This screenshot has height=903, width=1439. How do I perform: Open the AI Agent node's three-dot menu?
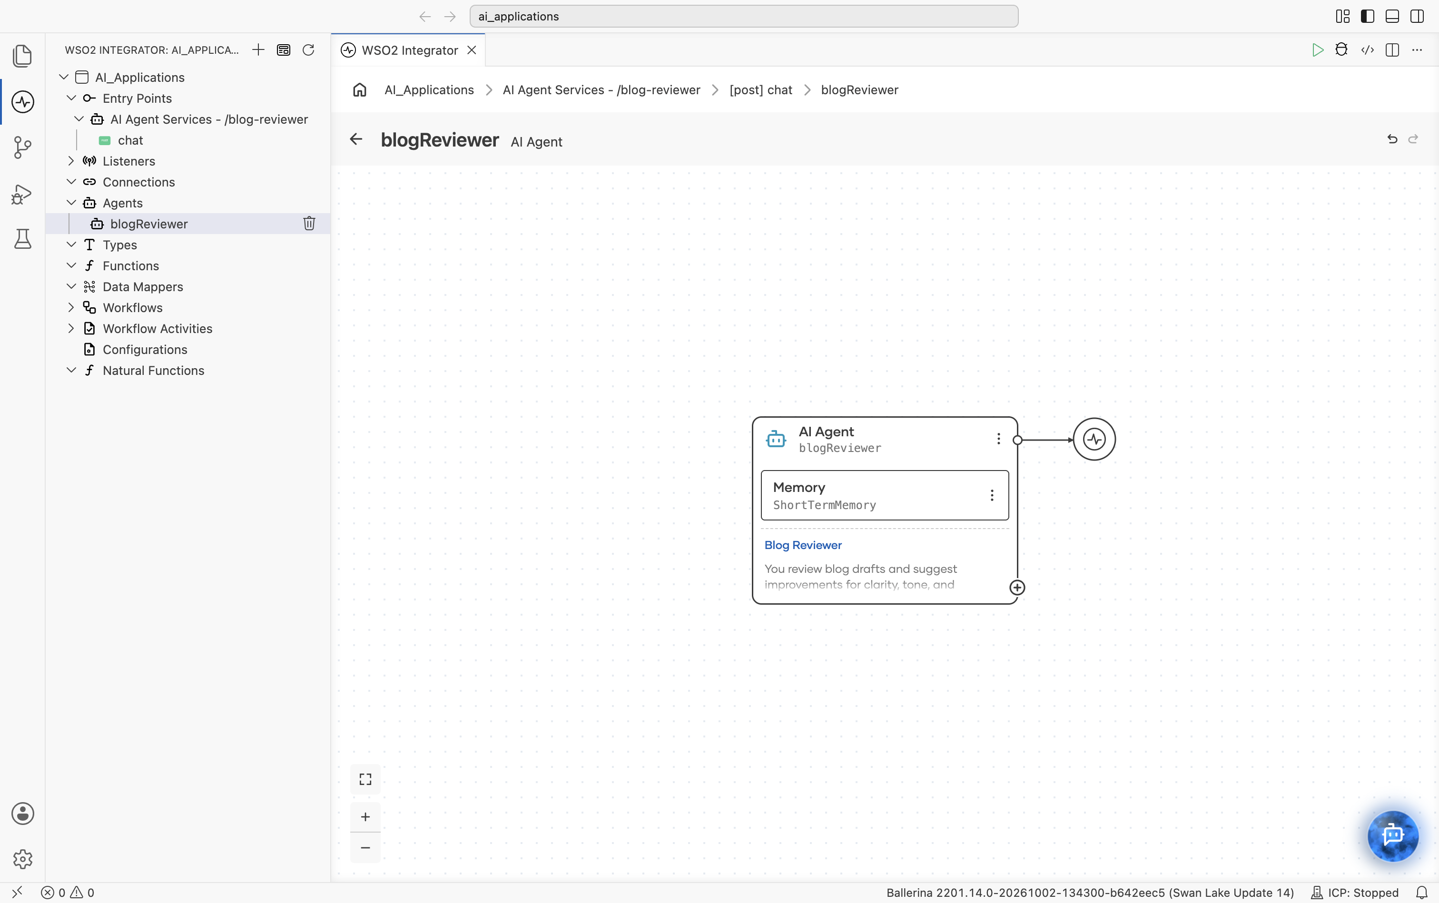pyautogui.click(x=998, y=439)
